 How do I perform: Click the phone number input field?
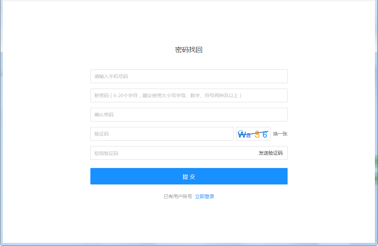tap(189, 76)
